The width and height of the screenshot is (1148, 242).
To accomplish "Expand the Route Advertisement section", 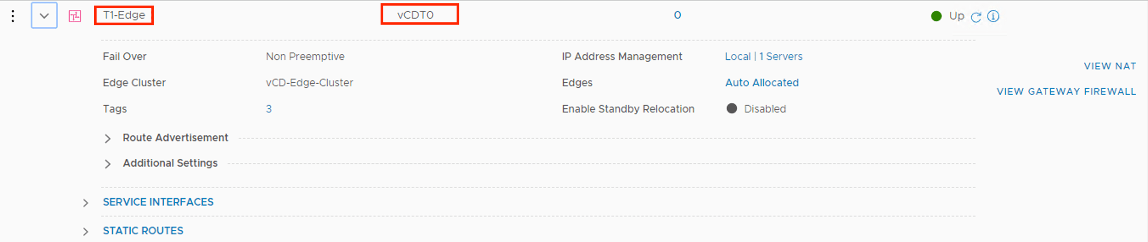I will pyautogui.click(x=107, y=138).
